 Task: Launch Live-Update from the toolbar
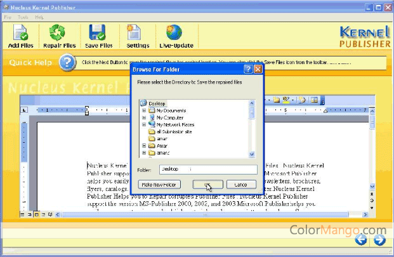176,36
